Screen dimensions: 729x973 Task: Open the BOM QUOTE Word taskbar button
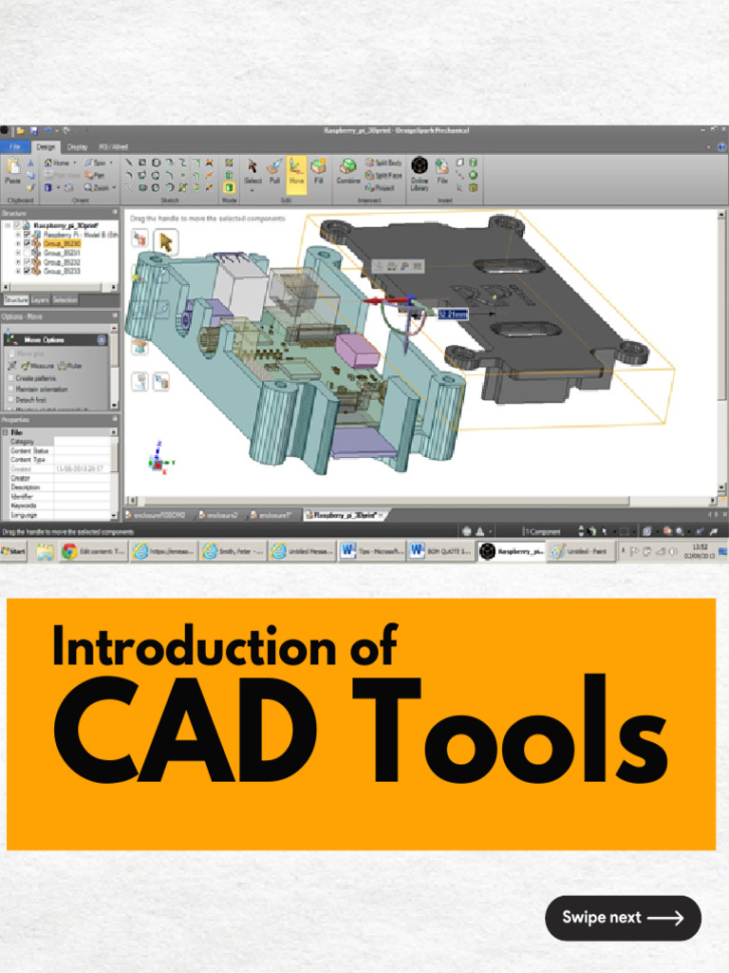pyautogui.click(x=440, y=551)
